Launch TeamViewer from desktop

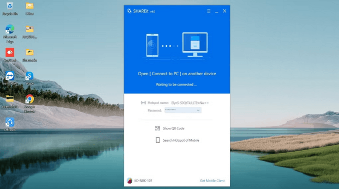point(10,78)
